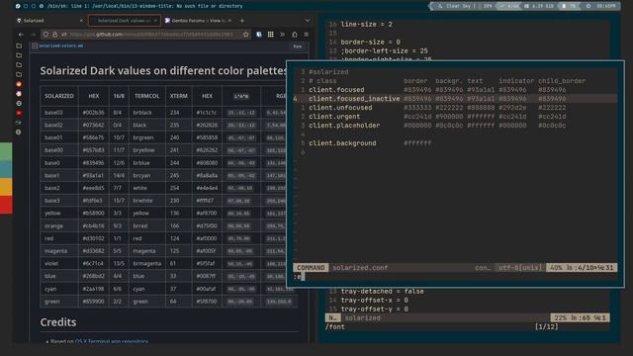Screen dimensions: 633x356
Task: Open the OS X Terminal app repository link
Action: (x=112, y=341)
